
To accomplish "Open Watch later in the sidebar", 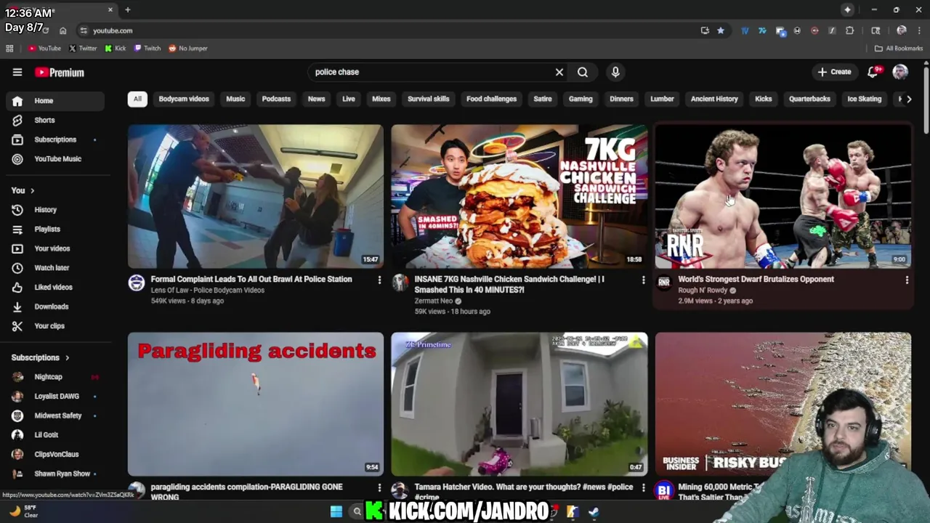I will tap(55, 268).
